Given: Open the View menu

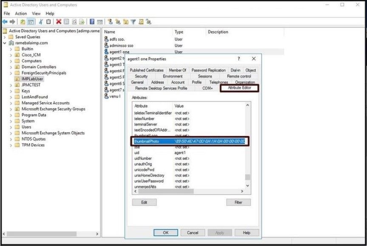Looking at the screenshot, I should point(36,14).
